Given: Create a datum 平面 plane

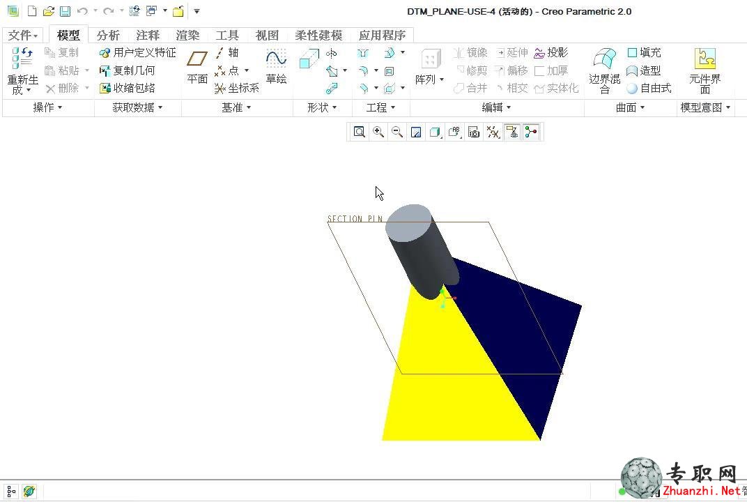Looking at the screenshot, I should (197, 67).
